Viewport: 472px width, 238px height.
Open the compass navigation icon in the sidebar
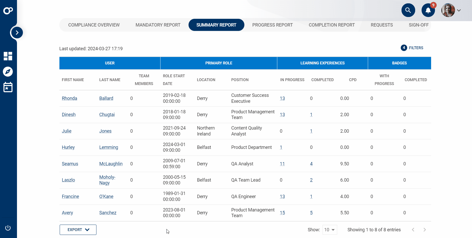(8, 72)
